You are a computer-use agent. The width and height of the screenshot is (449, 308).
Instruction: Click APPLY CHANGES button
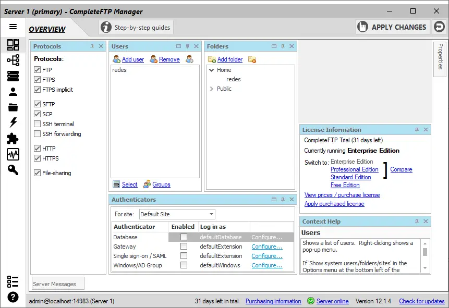pos(393,27)
